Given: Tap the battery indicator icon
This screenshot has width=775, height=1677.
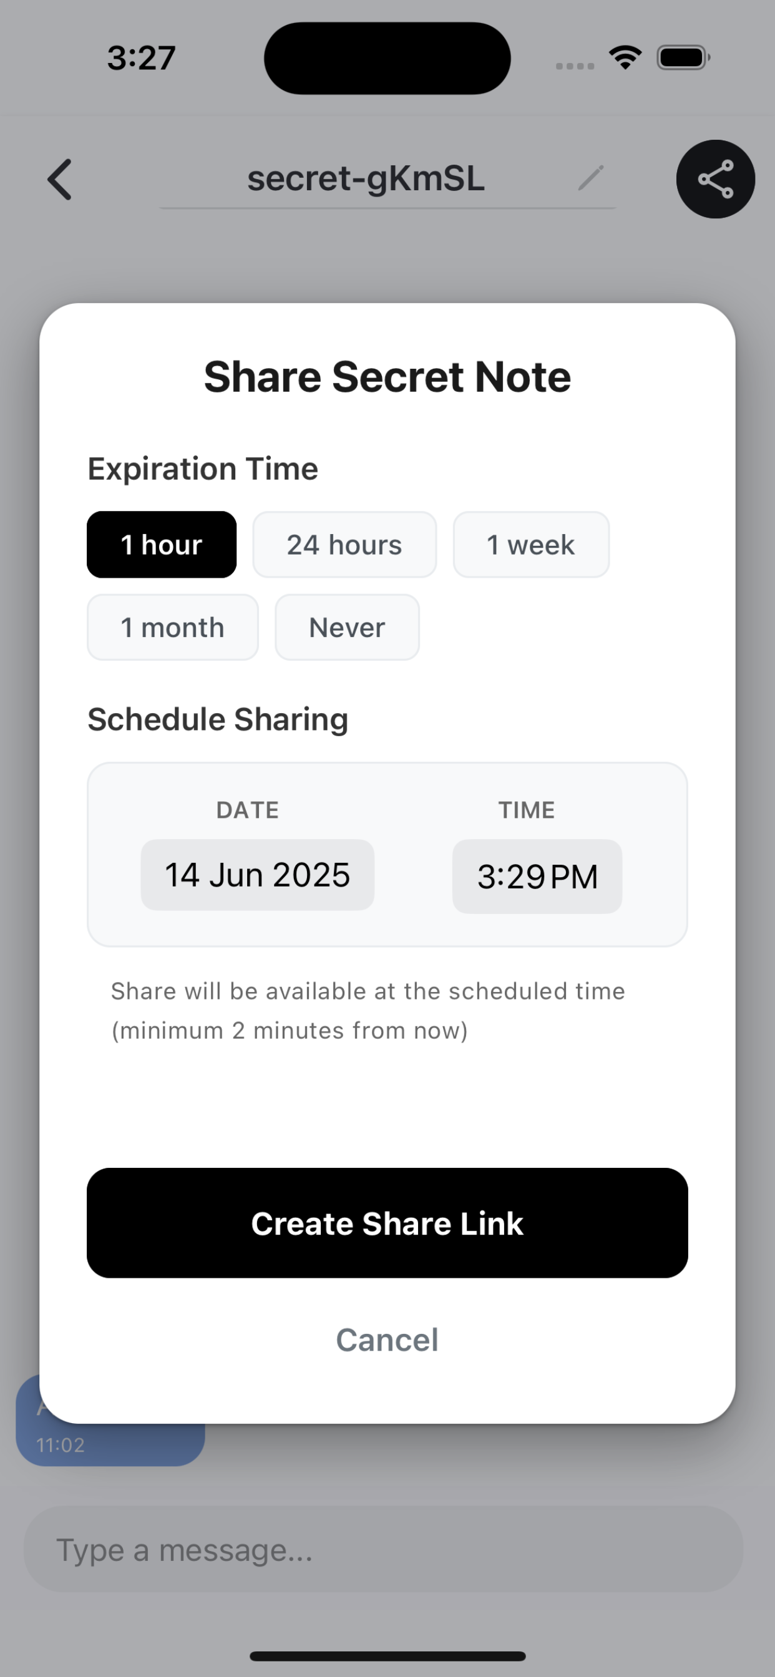Looking at the screenshot, I should point(683,58).
